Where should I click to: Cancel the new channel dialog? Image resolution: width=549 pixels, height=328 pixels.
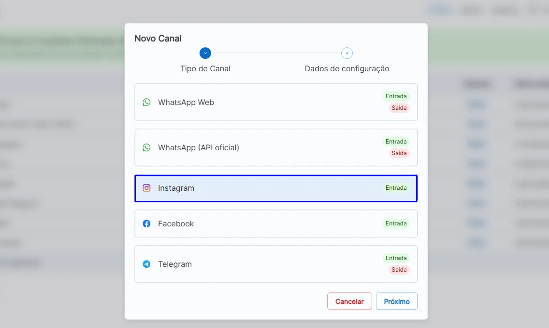(x=349, y=301)
